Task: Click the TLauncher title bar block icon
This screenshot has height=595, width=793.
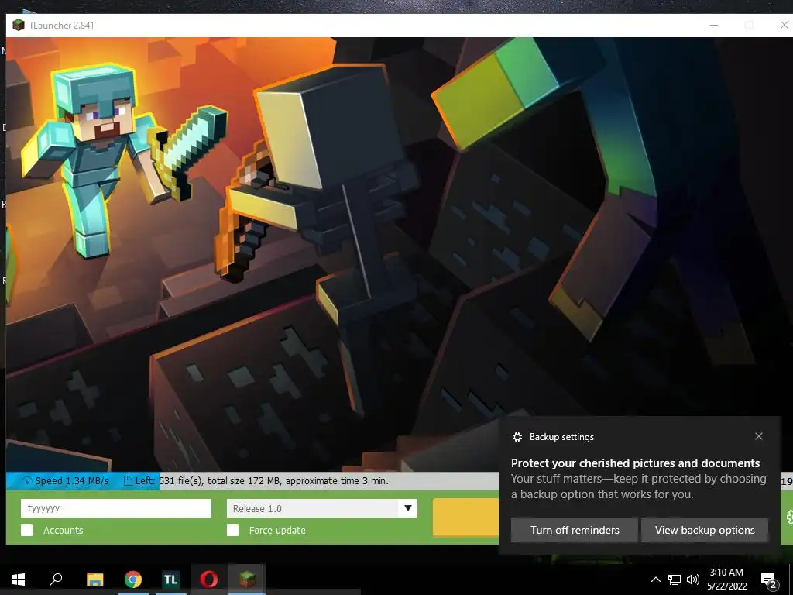Action: click(x=19, y=25)
